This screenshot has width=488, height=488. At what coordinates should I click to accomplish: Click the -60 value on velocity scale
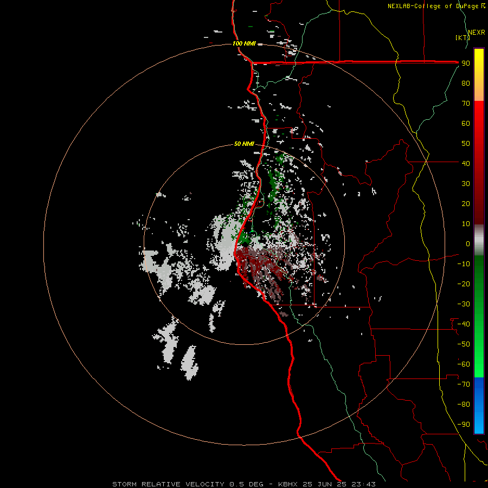pyautogui.click(x=464, y=364)
